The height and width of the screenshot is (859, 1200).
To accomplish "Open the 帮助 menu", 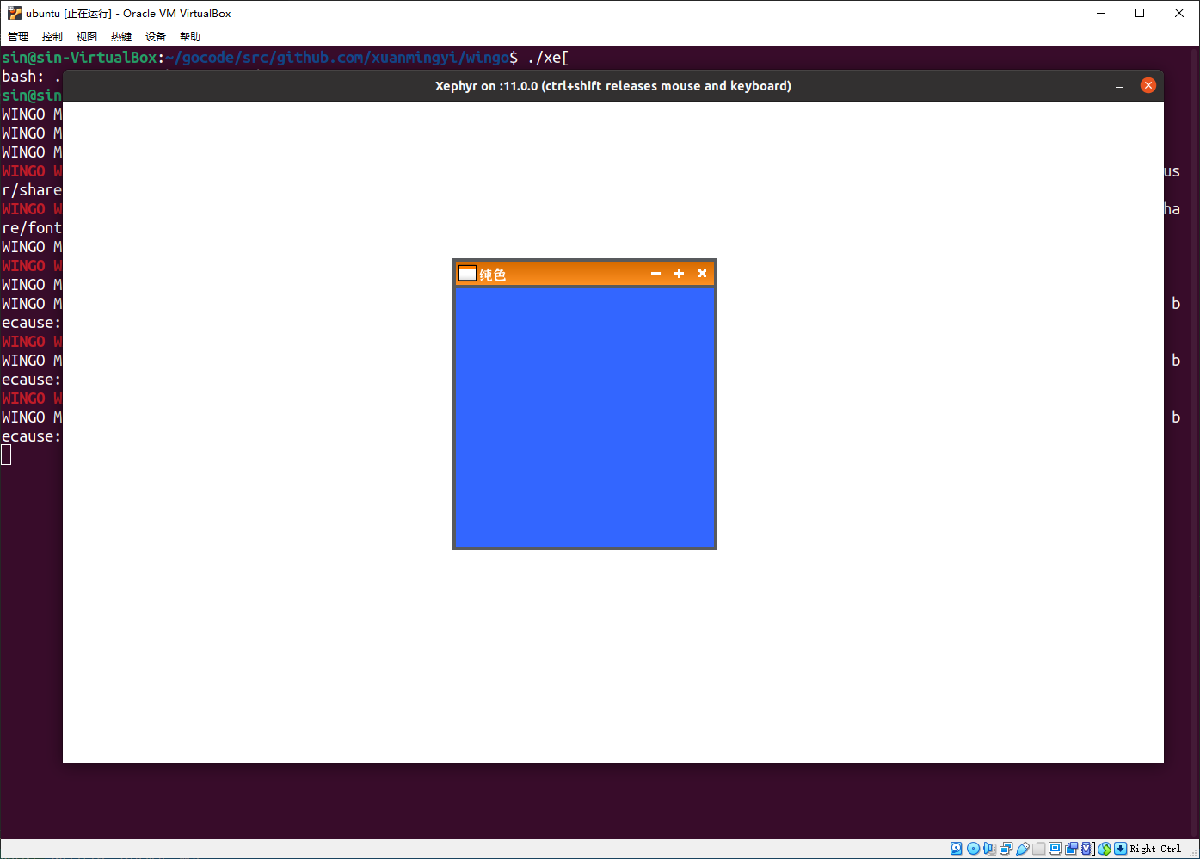I will click(x=190, y=36).
